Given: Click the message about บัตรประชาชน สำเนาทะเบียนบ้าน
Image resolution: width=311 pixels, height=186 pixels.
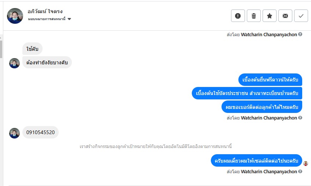Looking at the screenshot, I should click(x=247, y=93).
